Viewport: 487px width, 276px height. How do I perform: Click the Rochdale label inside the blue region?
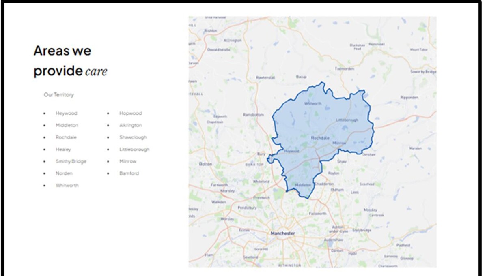(x=320, y=138)
